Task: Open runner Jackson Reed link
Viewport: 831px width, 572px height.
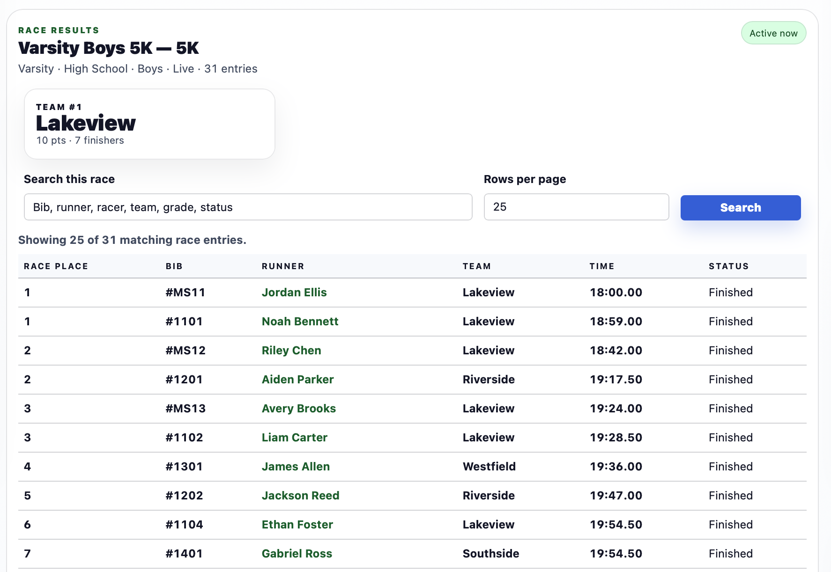Action: click(x=300, y=496)
